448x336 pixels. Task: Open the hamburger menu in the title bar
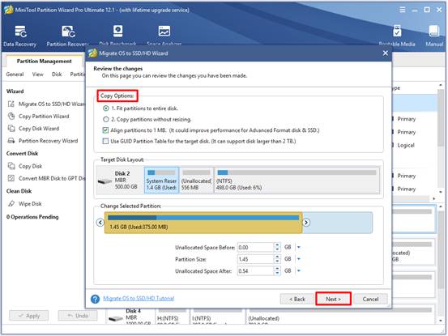(x=403, y=10)
